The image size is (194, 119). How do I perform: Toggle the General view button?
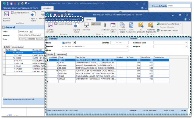pyautogui.click(x=96, y=24)
